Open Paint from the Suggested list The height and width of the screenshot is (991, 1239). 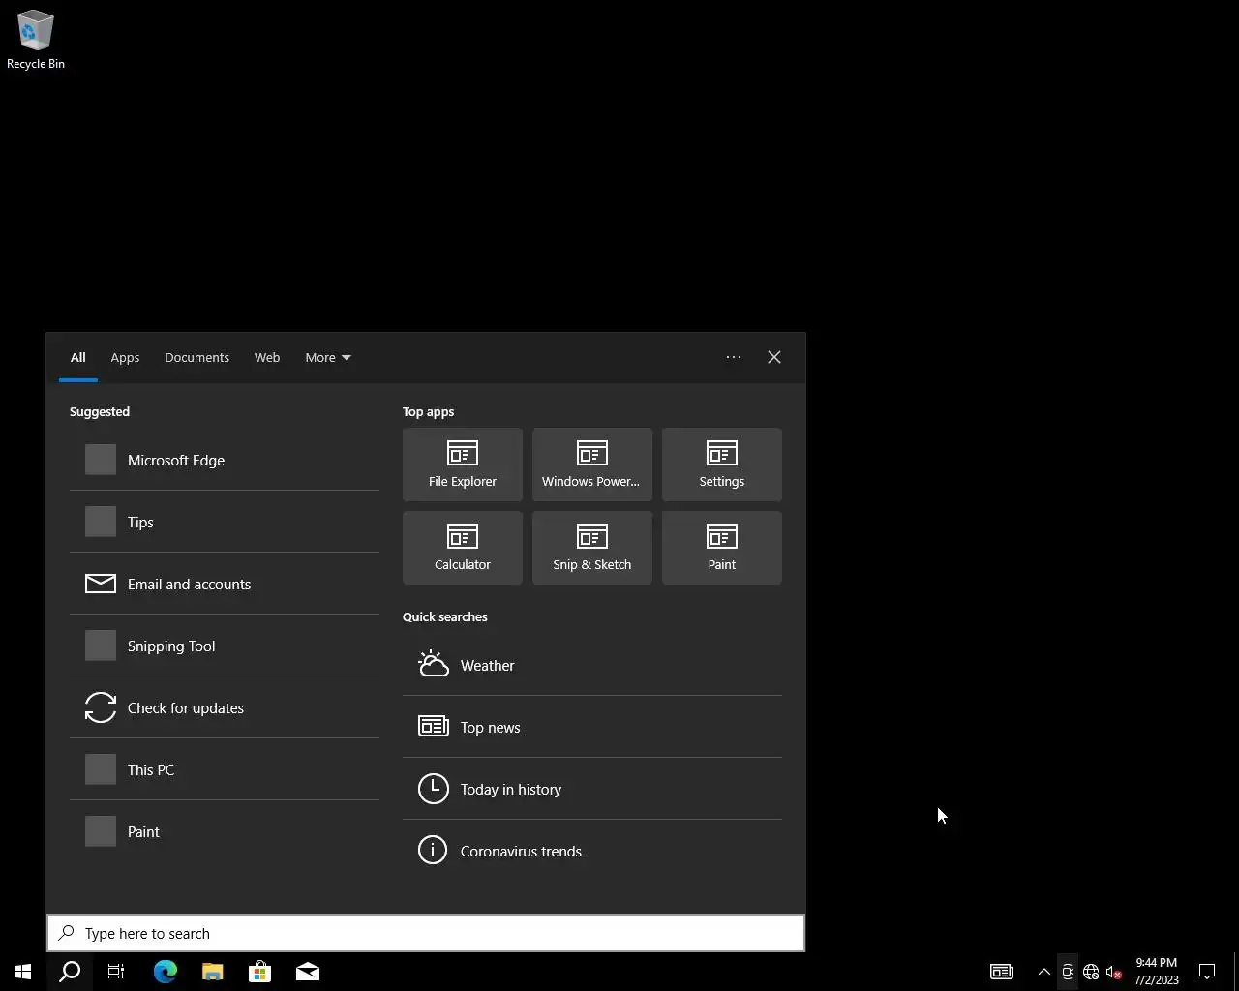(225, 831)
